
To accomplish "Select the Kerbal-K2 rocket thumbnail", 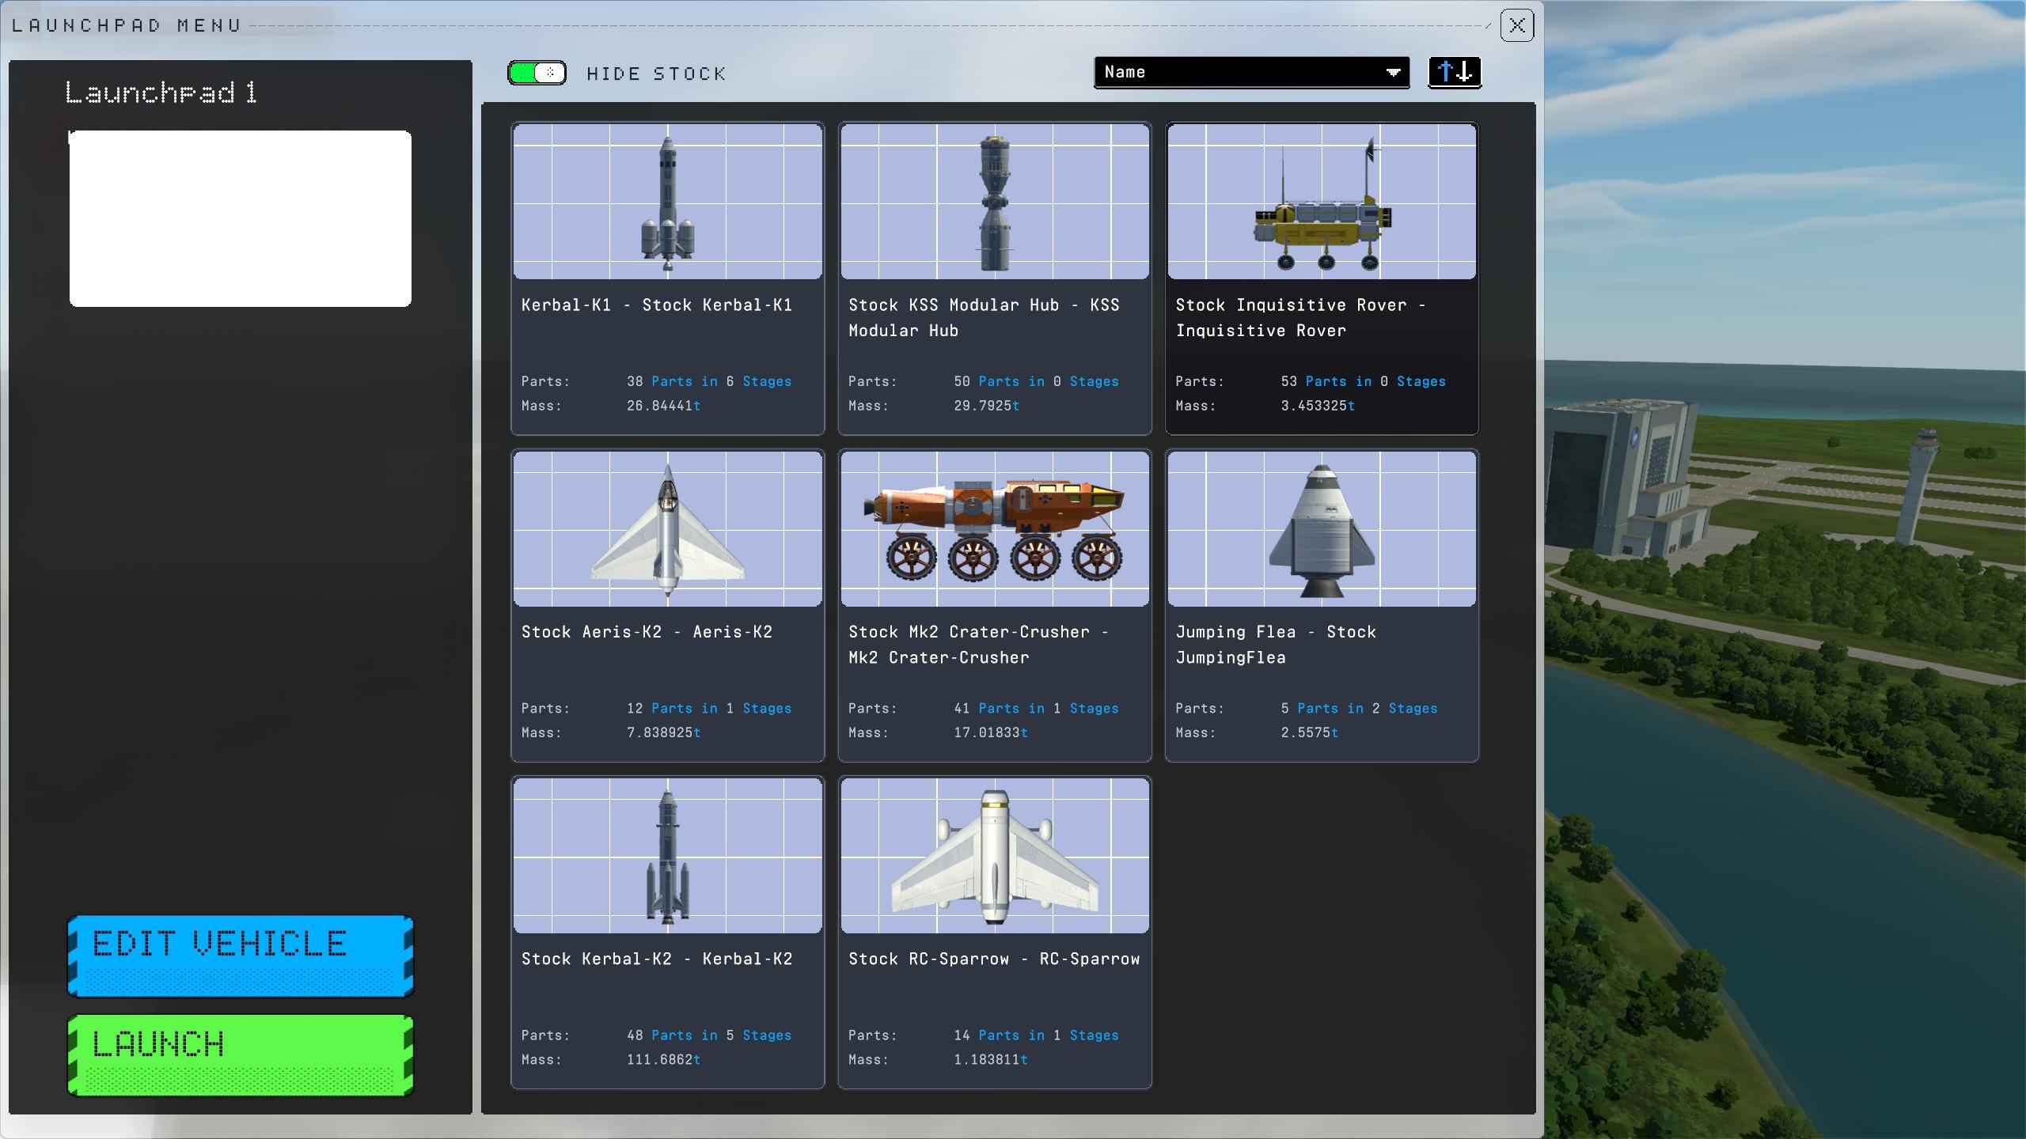I will tap(667, 855).
